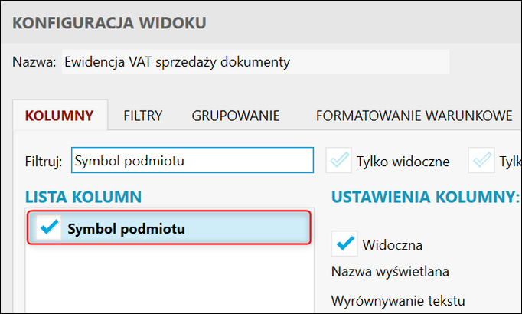Click the Wyrównywanie tekstu label
This screenshot has height=314, width=522.
[x=397, y=300]
